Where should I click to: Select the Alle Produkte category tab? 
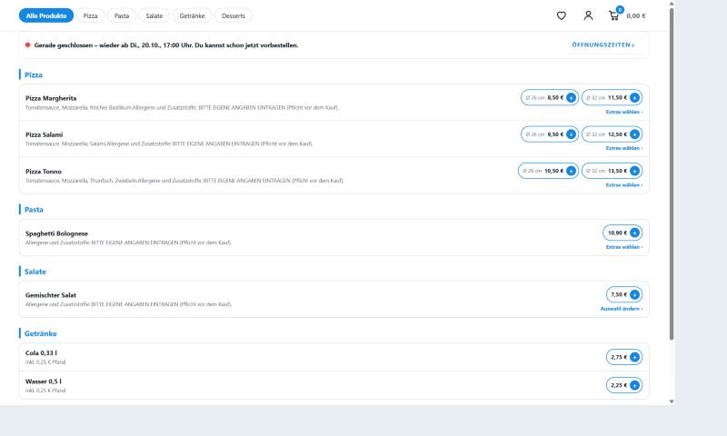(x=46, y=15)
